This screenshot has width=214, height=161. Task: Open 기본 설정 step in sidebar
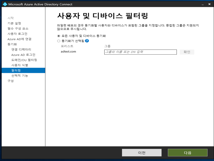(x=14, y=23)
